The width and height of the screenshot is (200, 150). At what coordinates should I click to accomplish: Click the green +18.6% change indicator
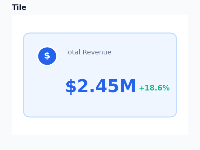click(154, 88)
